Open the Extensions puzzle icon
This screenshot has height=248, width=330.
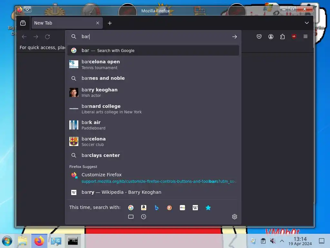[282, 36]
